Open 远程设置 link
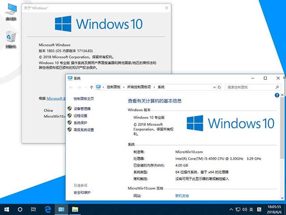This screenshot has width=286, height=215. 80,116
